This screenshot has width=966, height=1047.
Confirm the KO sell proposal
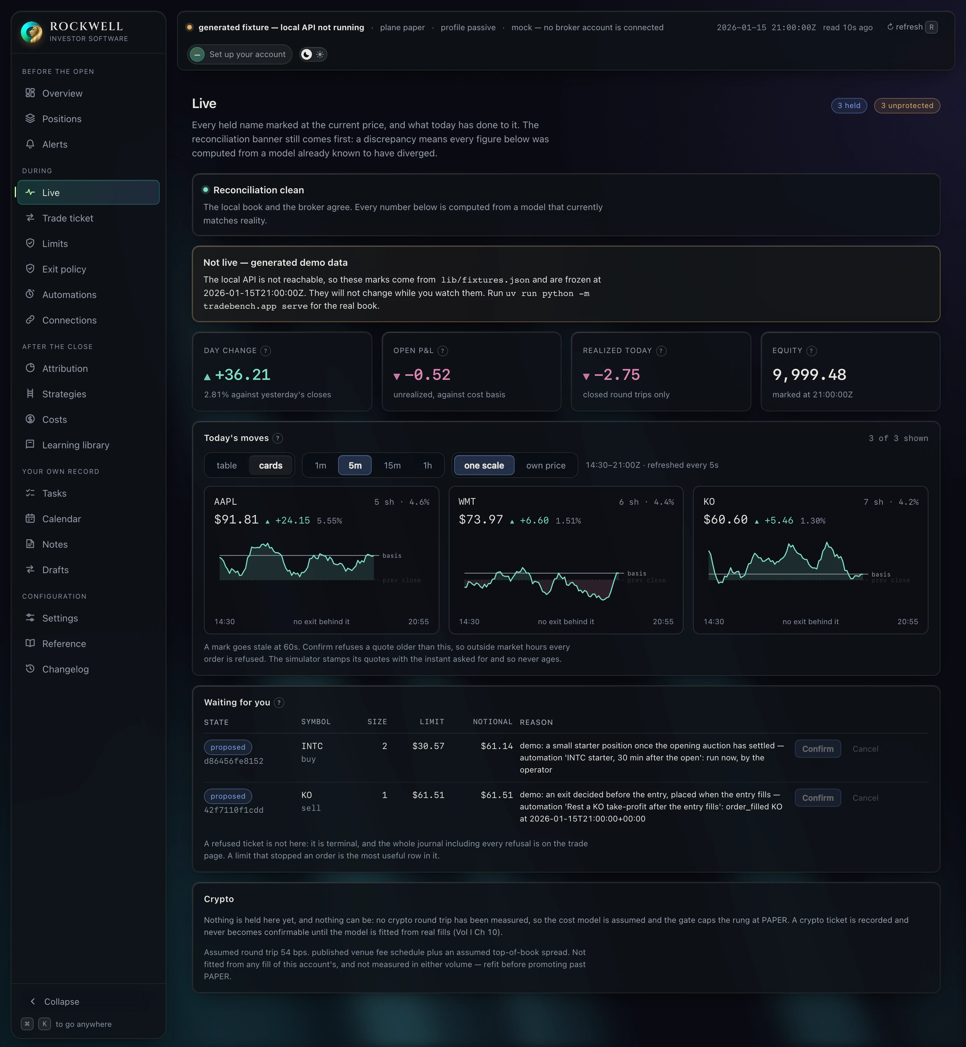click(817, 798)
